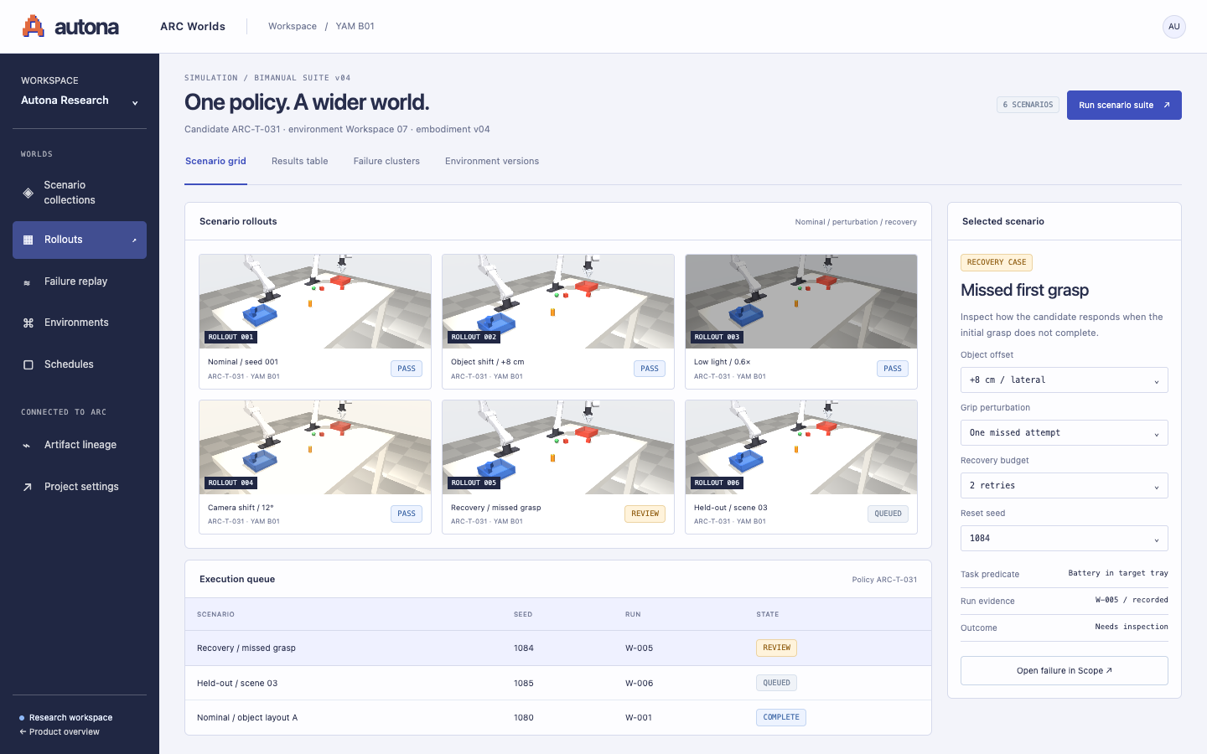
Task: Select Recovery / missed grasp queue row
Action: (558, 648)
